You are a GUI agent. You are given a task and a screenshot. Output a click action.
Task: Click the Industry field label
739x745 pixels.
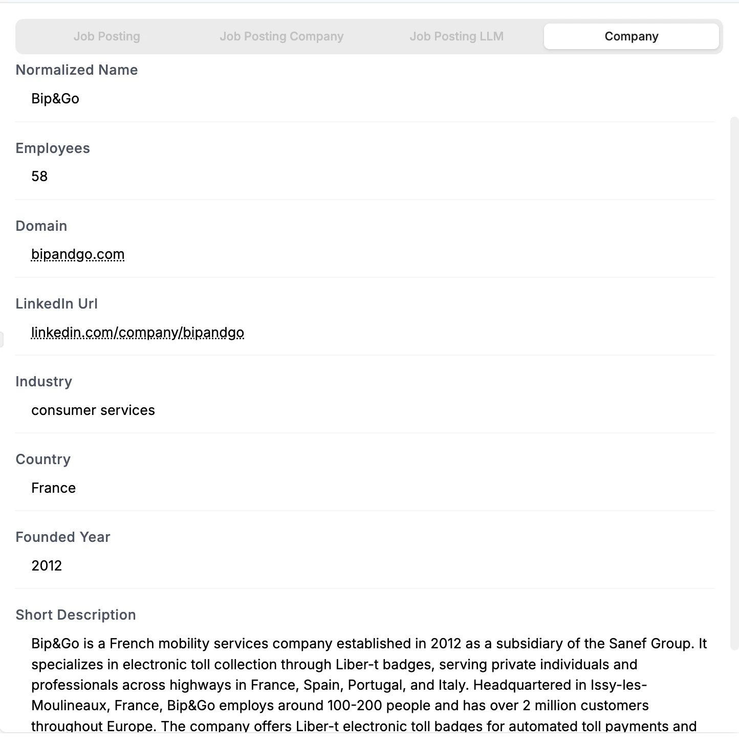44,382
